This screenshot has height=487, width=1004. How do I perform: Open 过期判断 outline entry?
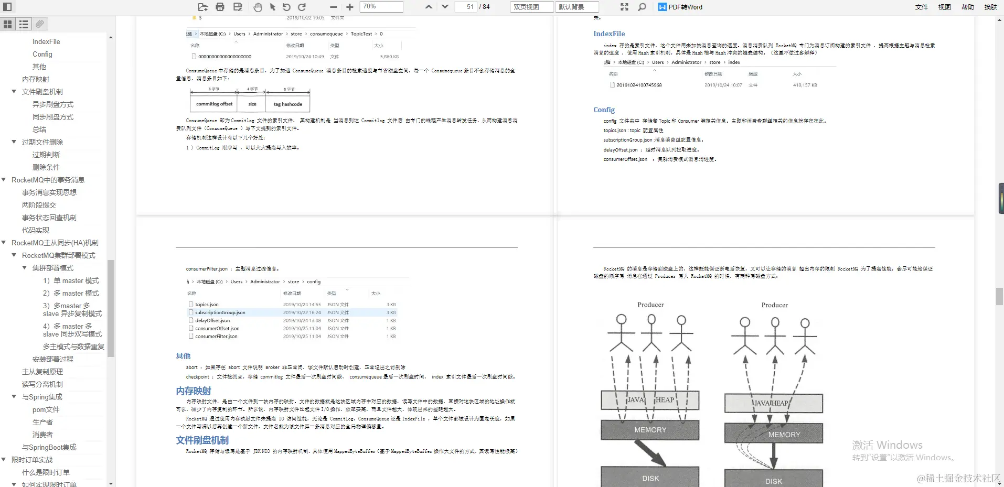(46, 155)
